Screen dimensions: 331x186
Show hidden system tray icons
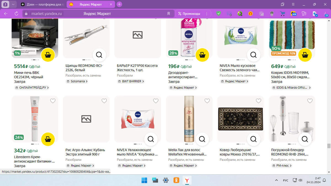tap(276, 180)
